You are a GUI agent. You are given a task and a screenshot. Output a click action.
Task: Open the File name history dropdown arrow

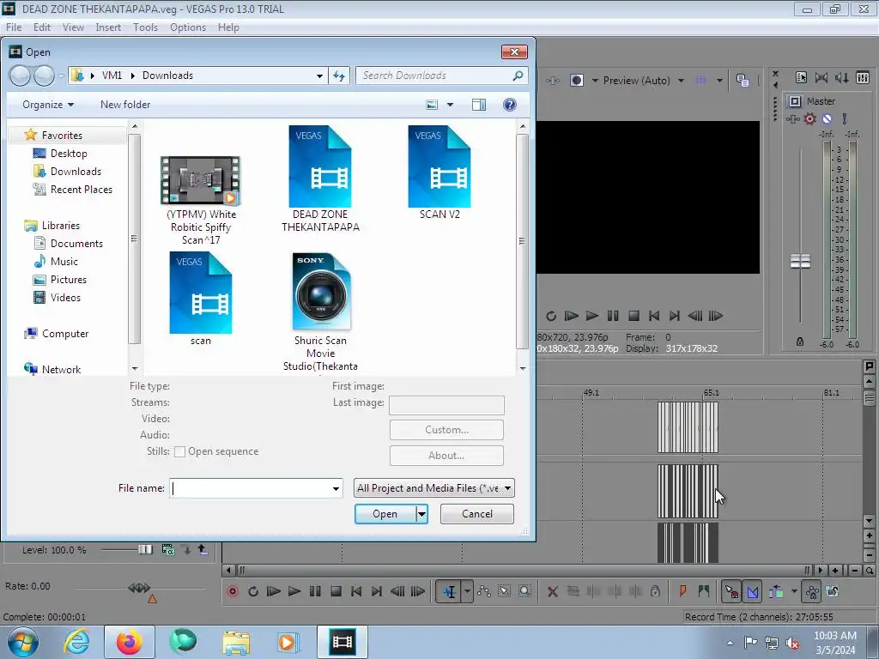pyautogui.click(x=336, y=488)
